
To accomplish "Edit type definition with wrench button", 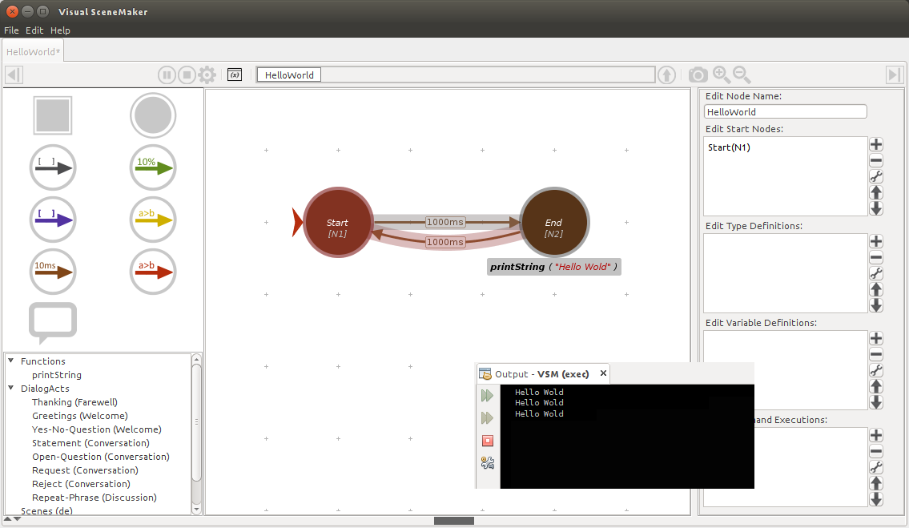I will coord(876,274).
